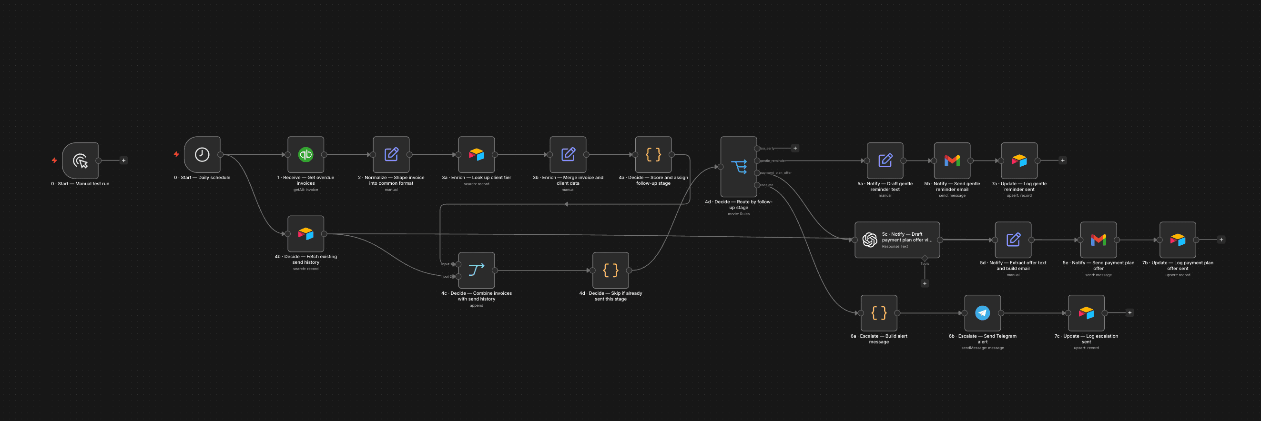Select Merge invoice and client data node
The image size is (1261, 421).
coord(568,154)
